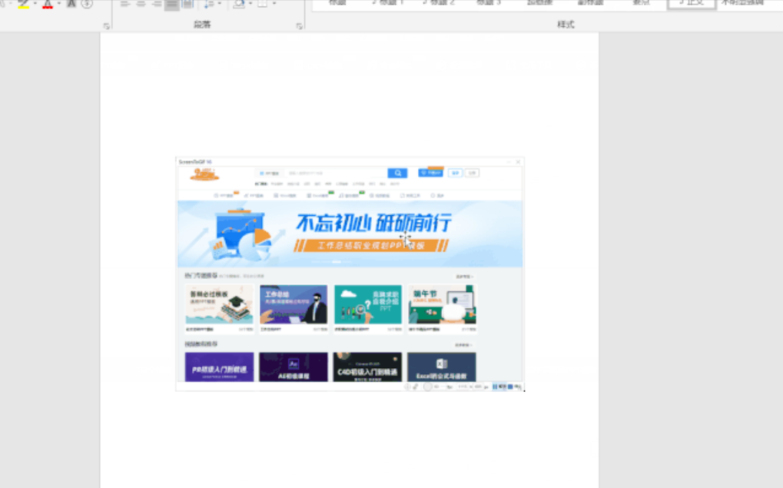Click the red font color icon

tap(48, 4)
